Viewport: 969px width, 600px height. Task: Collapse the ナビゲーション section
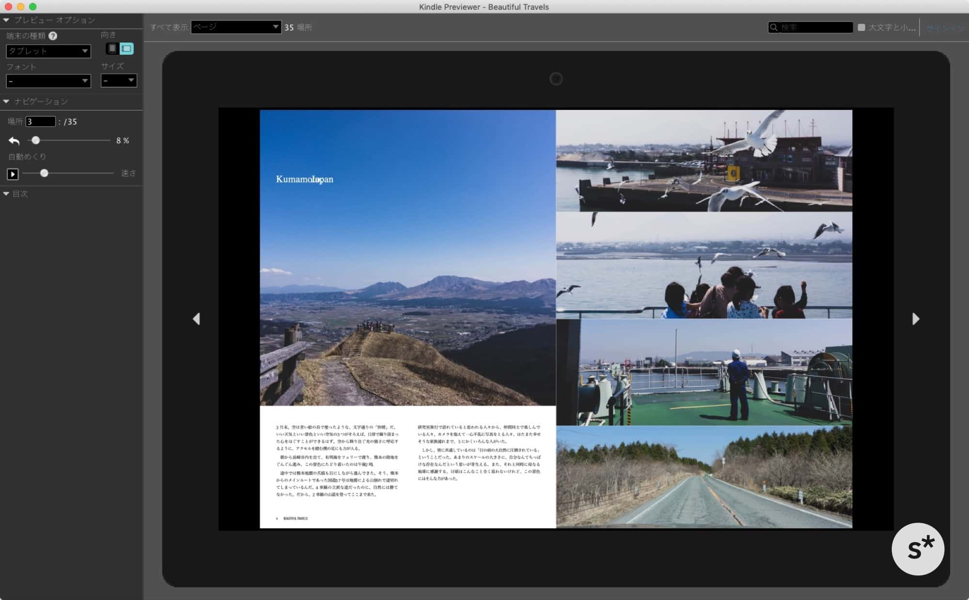coord(6,101)
